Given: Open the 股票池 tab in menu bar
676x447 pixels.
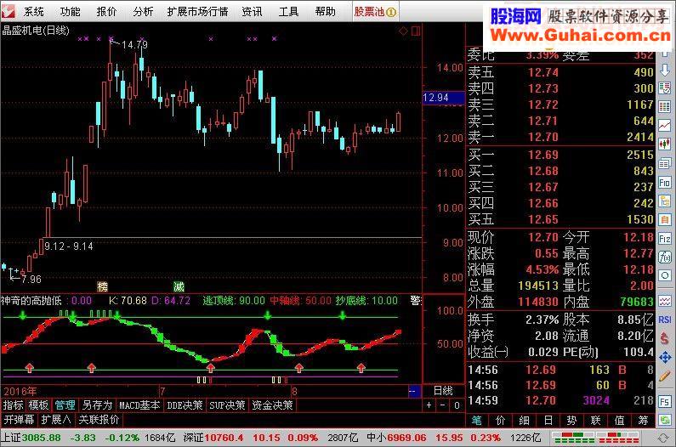Looking at the screenshot, I should [x=375, y=12].
